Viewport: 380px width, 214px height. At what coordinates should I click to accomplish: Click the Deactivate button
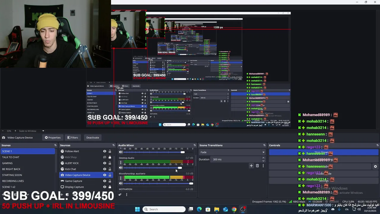(93, 138)
